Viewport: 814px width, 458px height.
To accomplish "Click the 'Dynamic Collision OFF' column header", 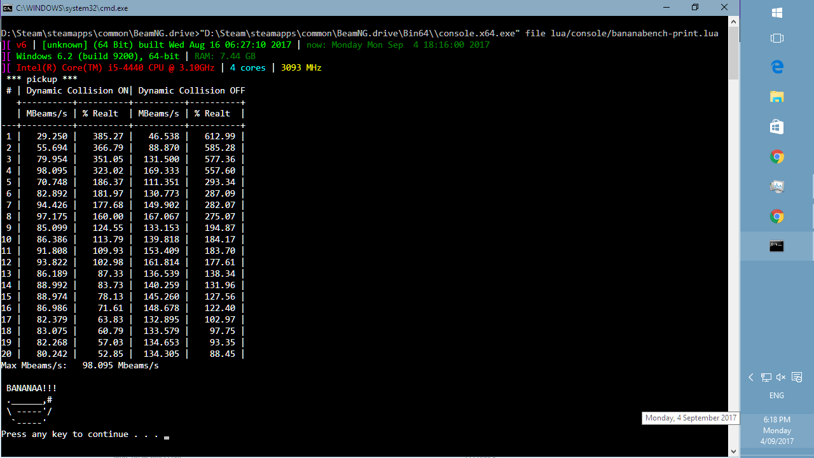I will click(x=191, y=90).
